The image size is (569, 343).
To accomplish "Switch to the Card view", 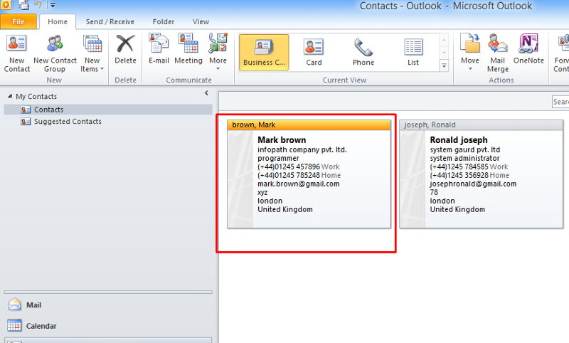I will coord(314,52).
